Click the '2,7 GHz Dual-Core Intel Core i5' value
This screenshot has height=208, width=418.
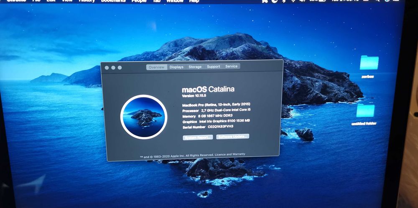[x=226, y=110]
